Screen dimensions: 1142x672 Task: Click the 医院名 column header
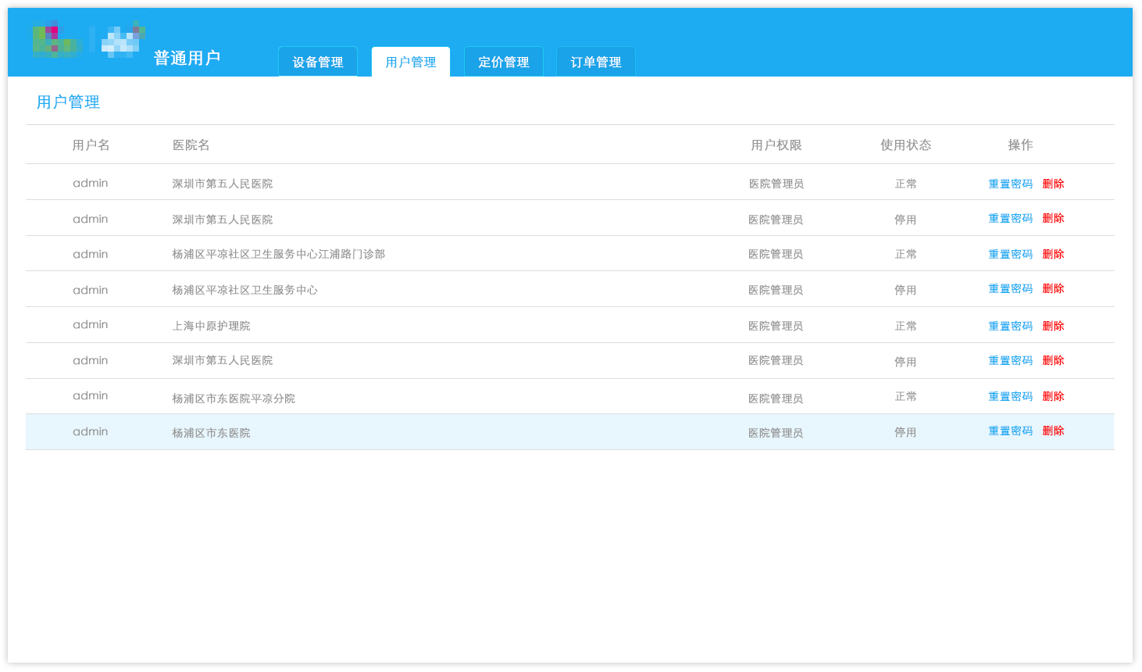(191, 145)
